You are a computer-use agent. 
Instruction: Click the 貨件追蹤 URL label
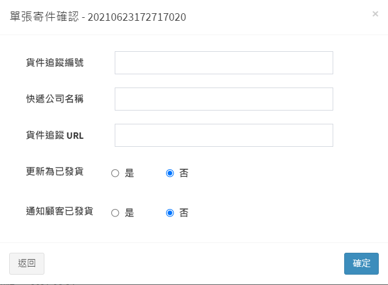(55, 136)
